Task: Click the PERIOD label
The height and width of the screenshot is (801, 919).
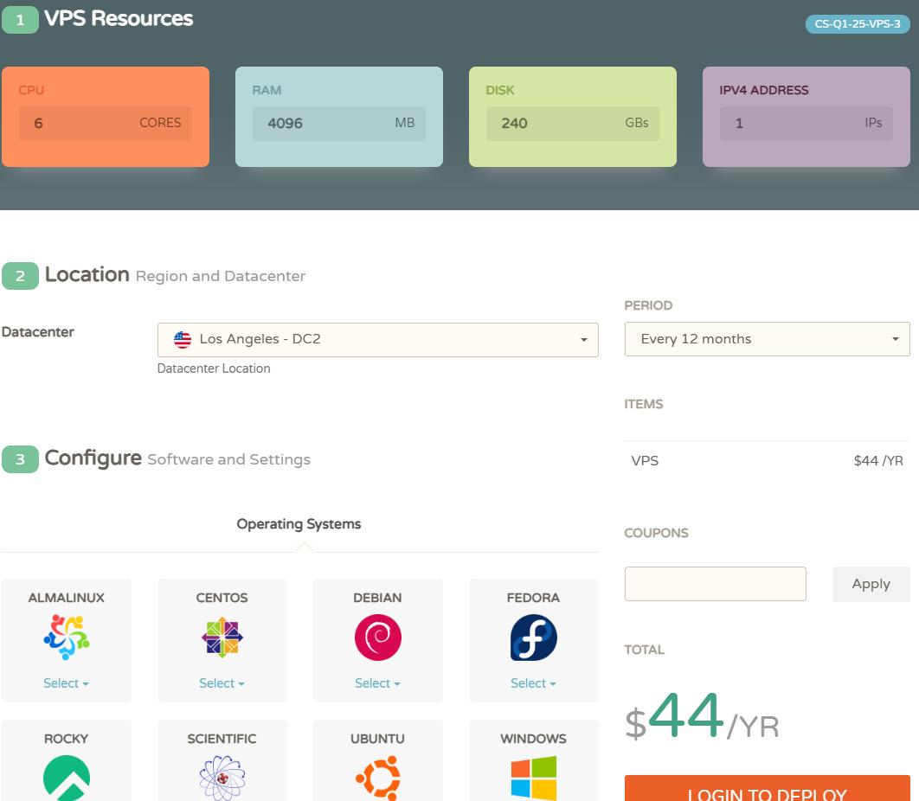Action: point(648,305)
